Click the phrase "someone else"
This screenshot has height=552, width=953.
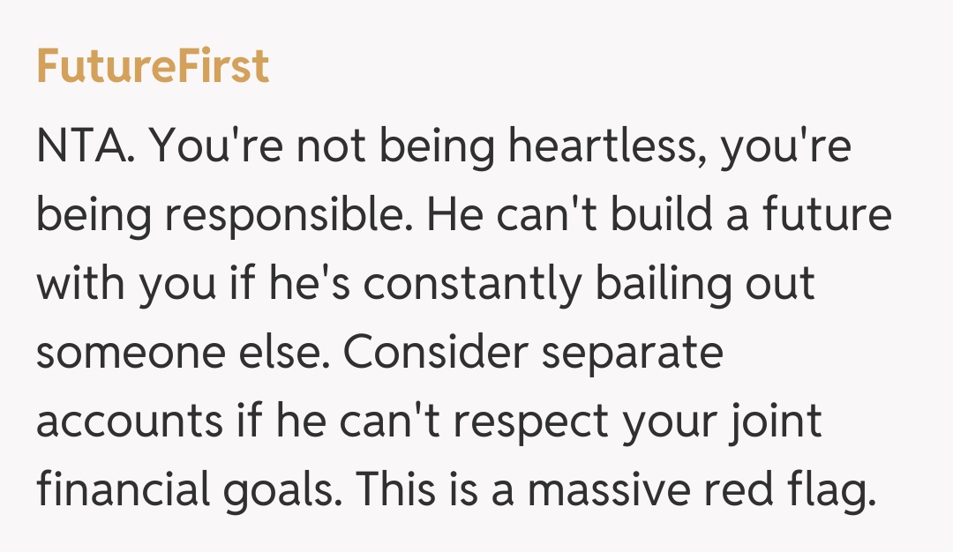pyautogui.click(x=182, y=354)
